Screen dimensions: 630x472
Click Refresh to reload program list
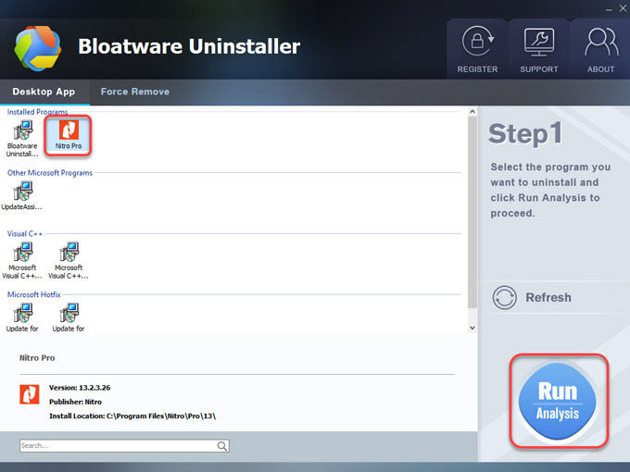tap(533, 297)
